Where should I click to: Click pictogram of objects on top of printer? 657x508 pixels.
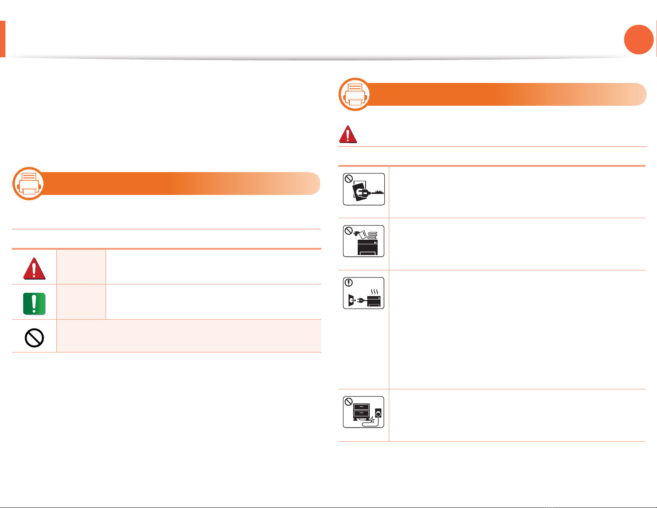click(x=364, y=241)
